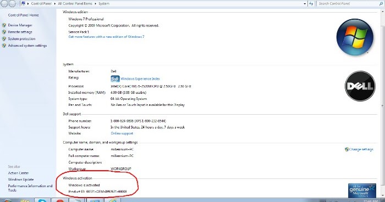The height and width of the screenshot is (202, 385).
Task: Click the No Pen or Touch Input text
Action: (147, 105)
